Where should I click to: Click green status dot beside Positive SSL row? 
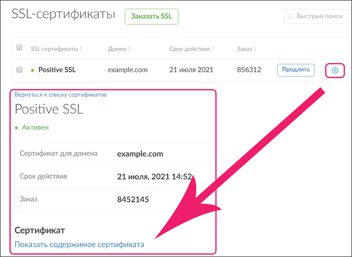pos(33,70)
